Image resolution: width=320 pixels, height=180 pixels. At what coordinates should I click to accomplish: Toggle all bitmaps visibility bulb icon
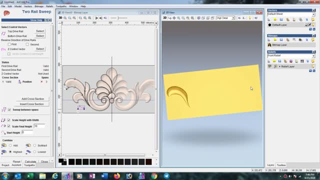(313, 40)
